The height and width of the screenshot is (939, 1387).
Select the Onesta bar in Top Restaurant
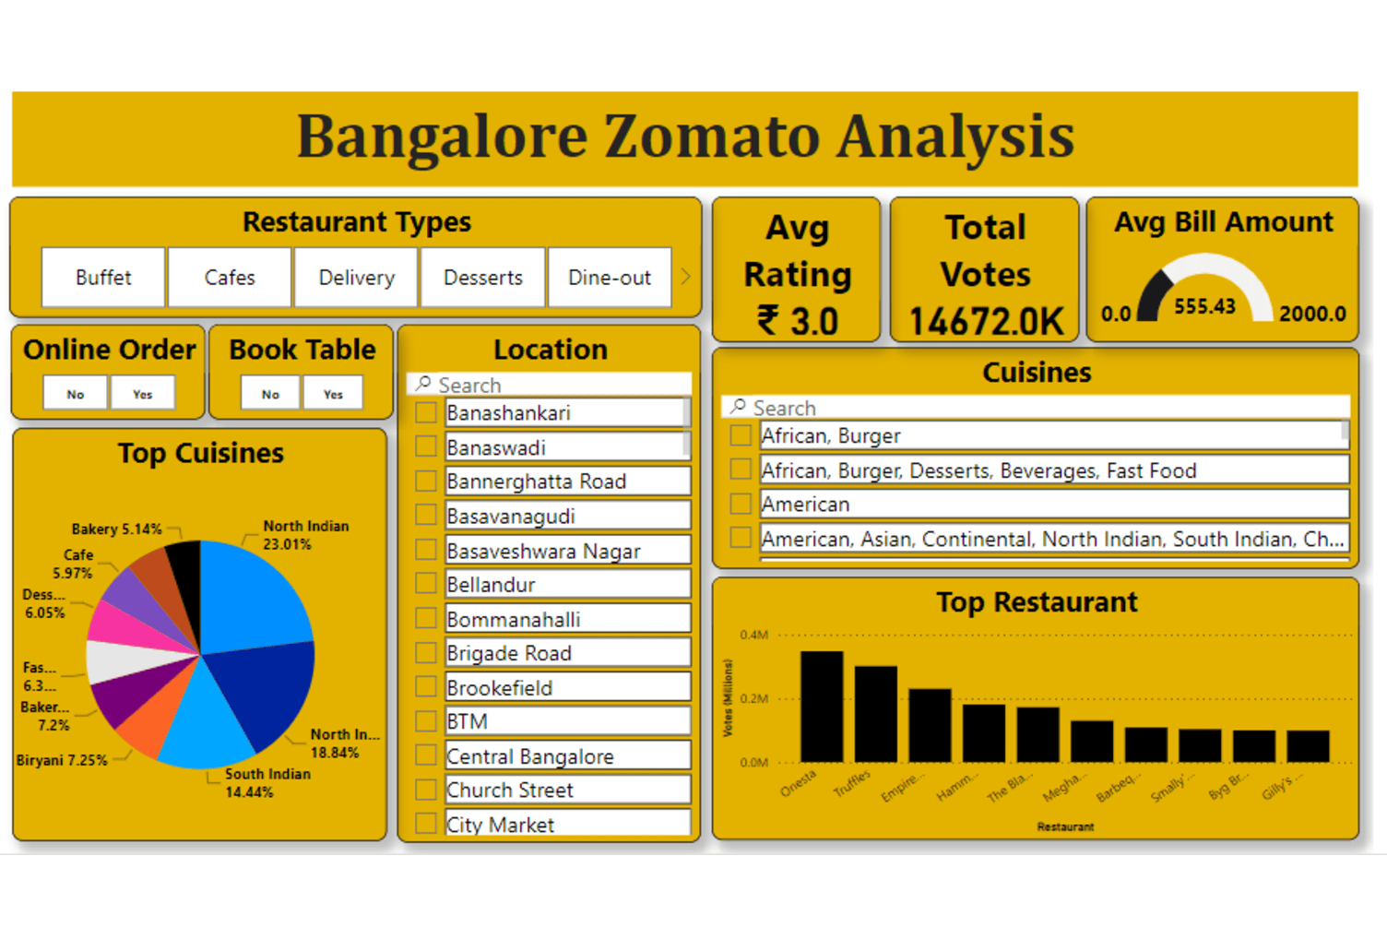[821, 707]
